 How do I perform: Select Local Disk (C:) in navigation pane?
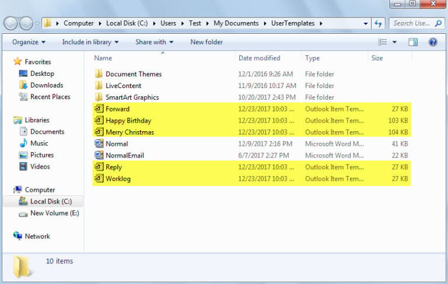[x=43, y=201]
